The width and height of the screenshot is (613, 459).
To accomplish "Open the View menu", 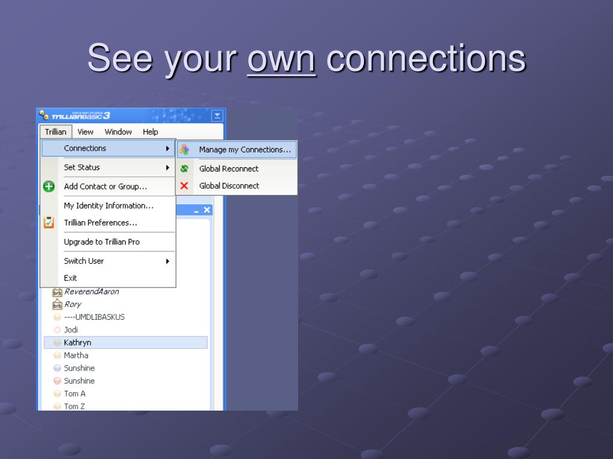I will (x=85, y=132).
